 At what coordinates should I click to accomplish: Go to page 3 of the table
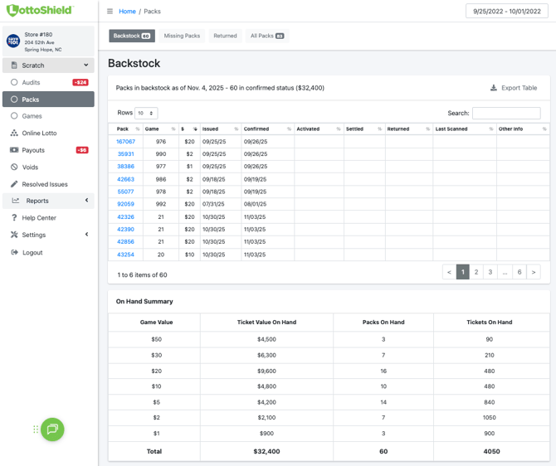pyautogui.click(x=490, y=272)
